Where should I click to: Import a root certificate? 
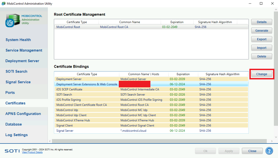tap(262, 48)
